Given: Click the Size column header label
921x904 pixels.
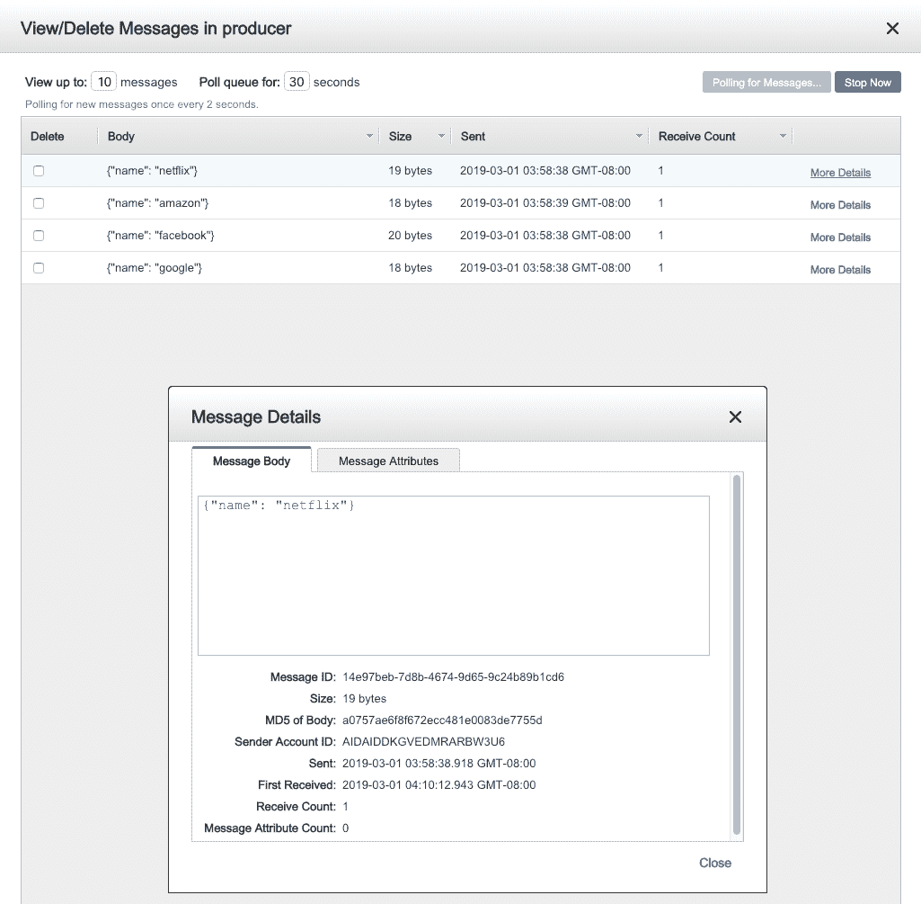Looking at the screenshot, I should pyautogui.click(x=400, y=136).
